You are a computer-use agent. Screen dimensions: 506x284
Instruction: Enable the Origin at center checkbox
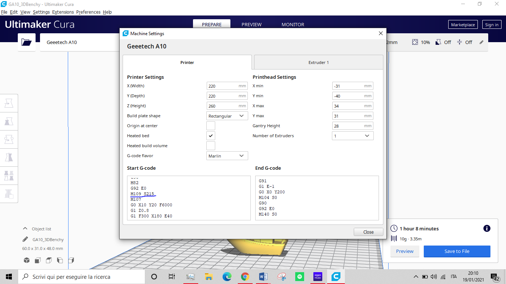coord(211,126)
